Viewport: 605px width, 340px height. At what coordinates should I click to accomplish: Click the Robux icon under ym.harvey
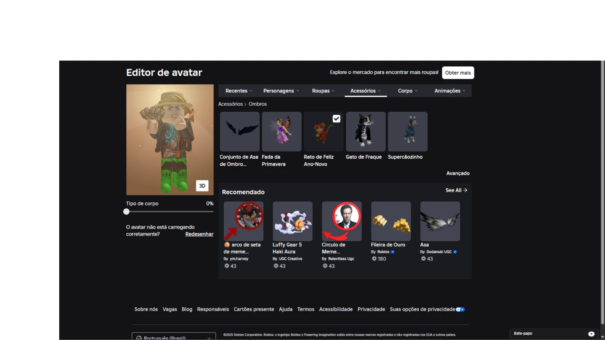227,266
